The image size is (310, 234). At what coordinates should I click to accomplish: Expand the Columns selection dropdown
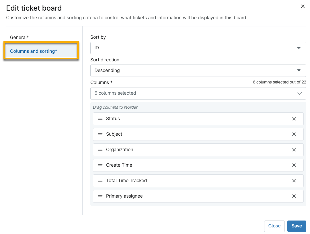[198, 93]
